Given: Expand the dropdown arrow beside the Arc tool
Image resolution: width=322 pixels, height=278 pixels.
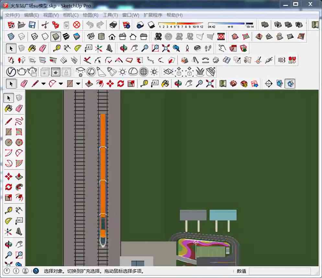Looking at the screenshot, I should coord(61,84).
